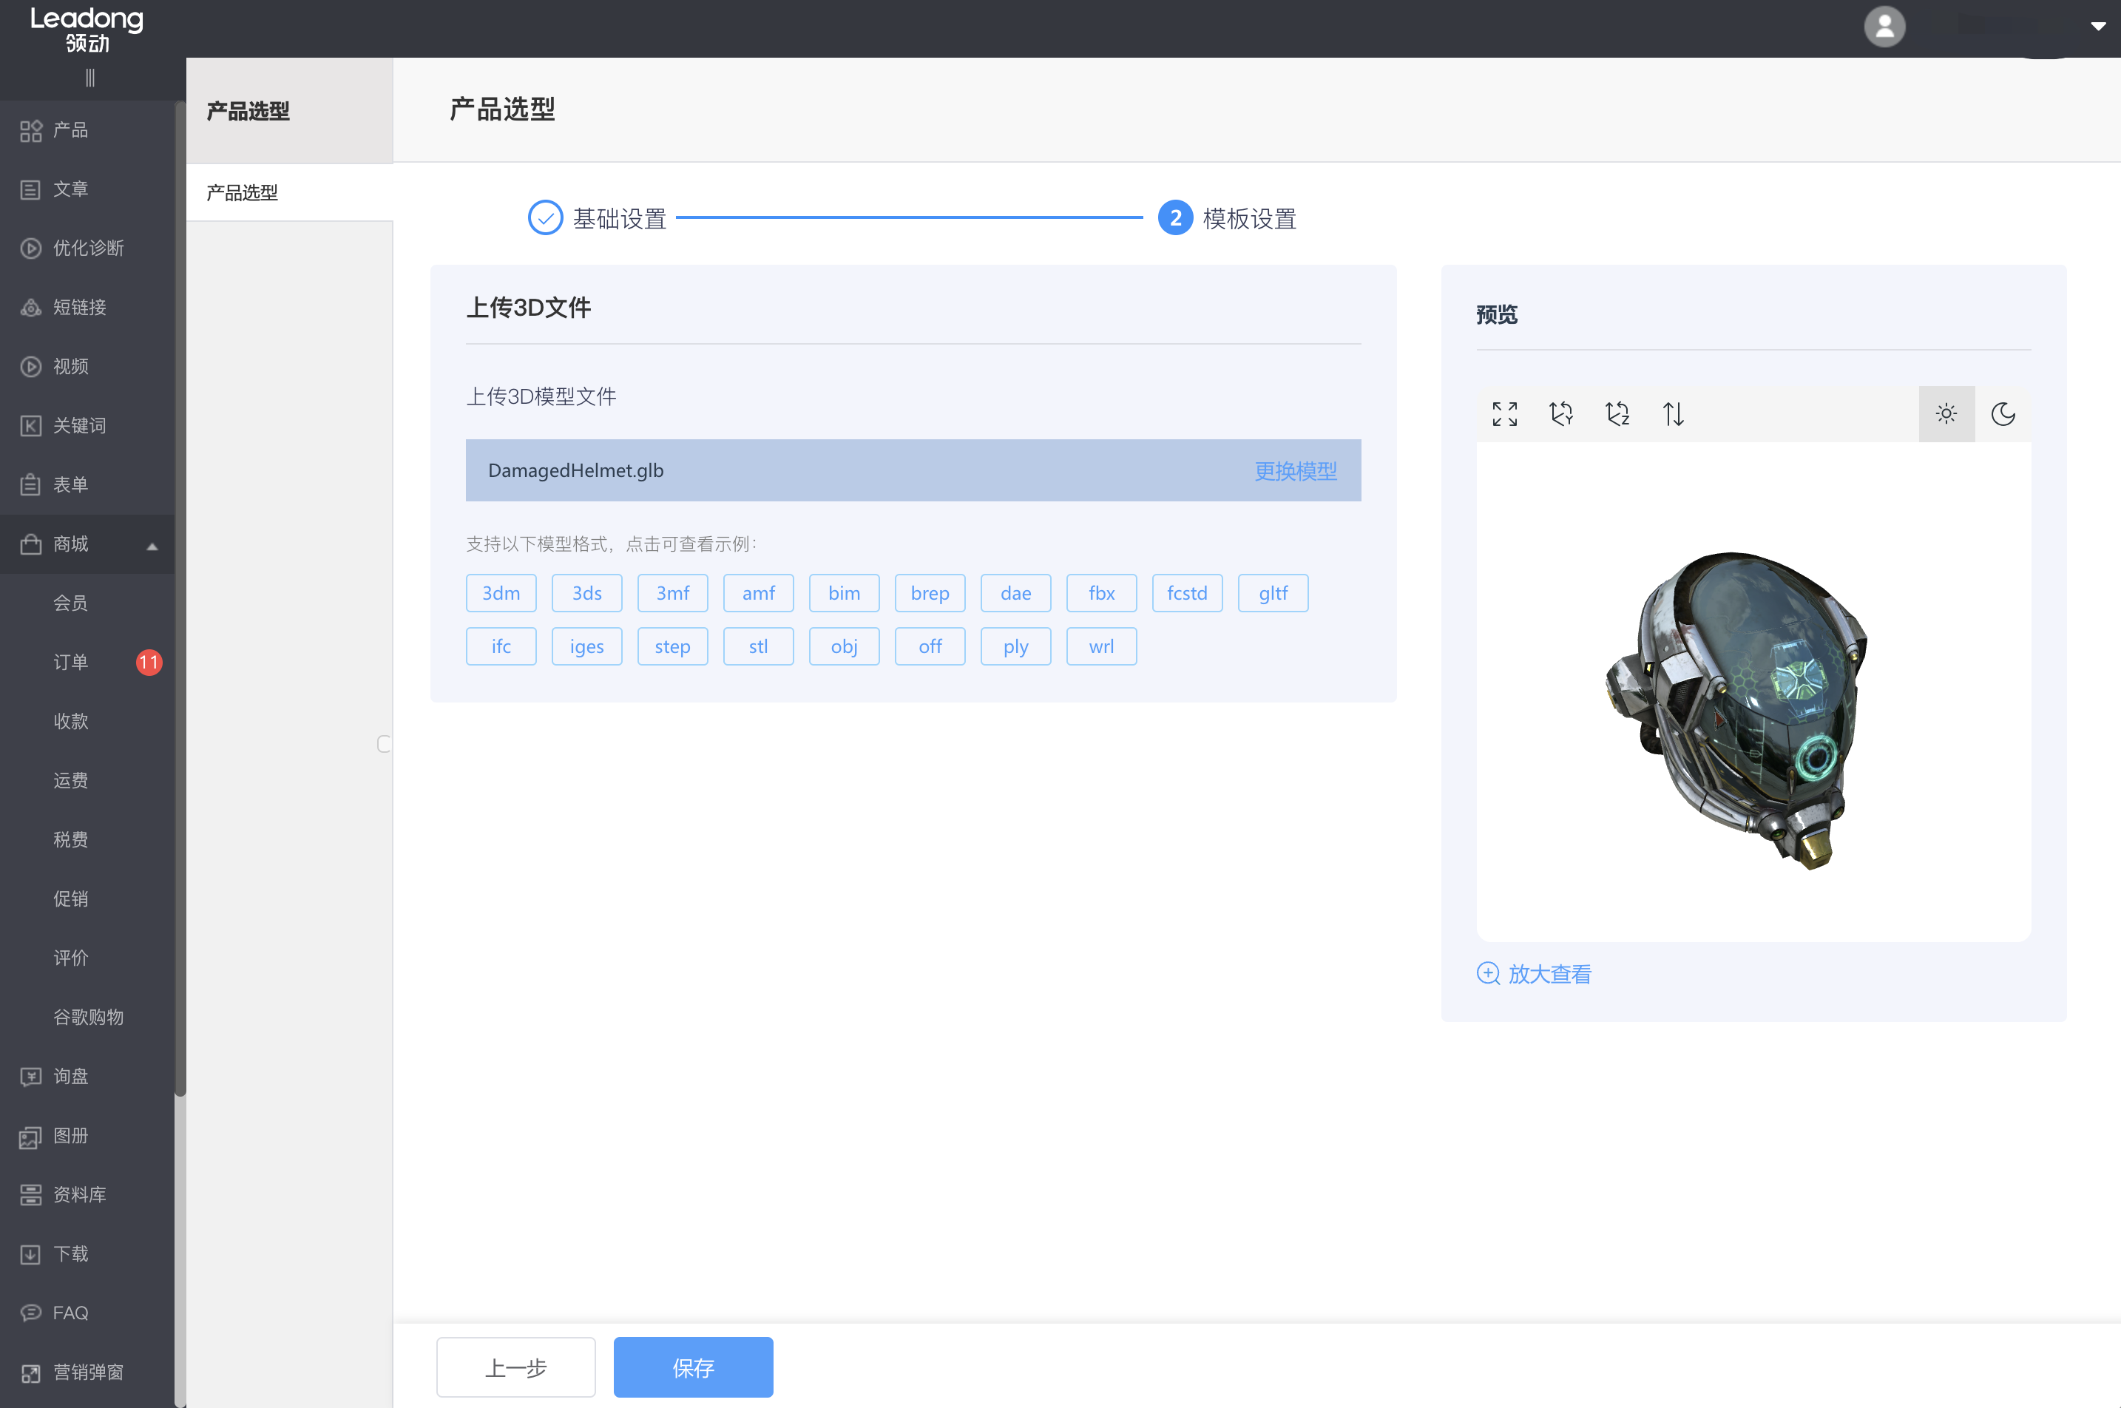Select the fullscreen preview icon
The height and width of the screenshot is (1408, 2121).
pos(1504,414)
